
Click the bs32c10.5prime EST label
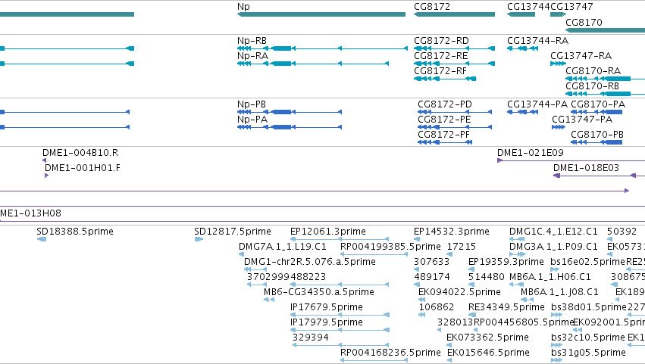click(x=588, y=338)
